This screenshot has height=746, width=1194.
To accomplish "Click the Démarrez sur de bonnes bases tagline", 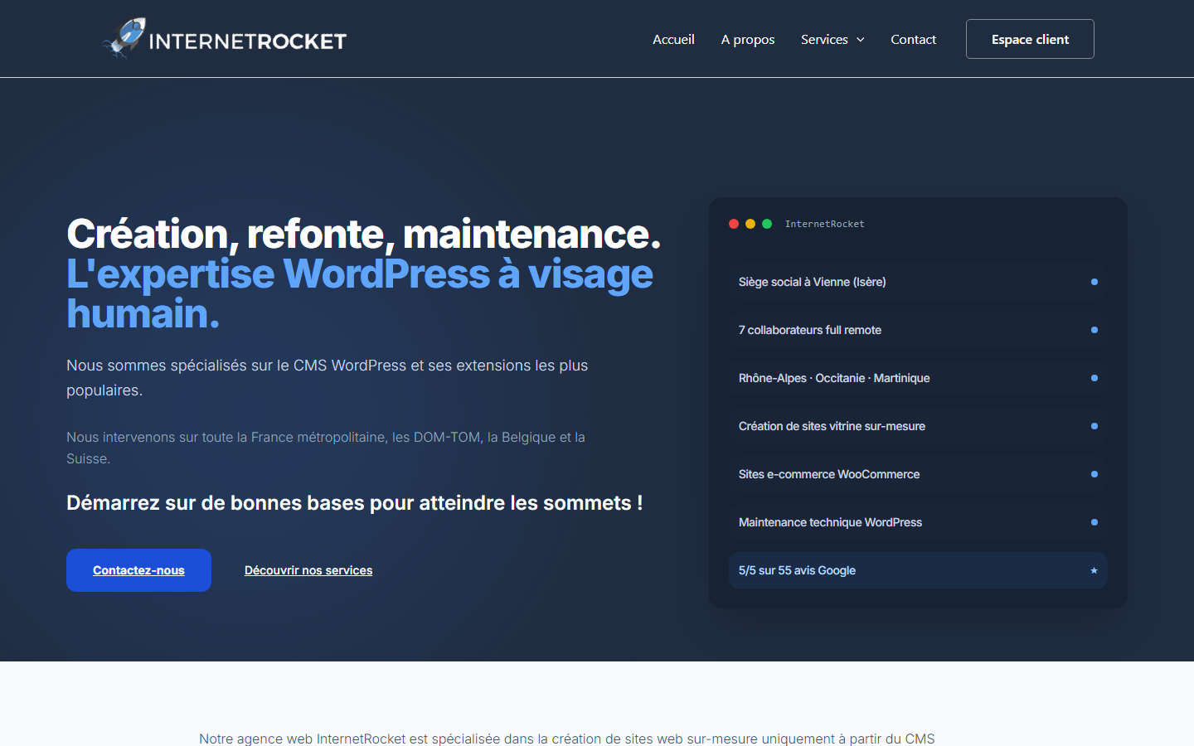I will pos(355,503).
